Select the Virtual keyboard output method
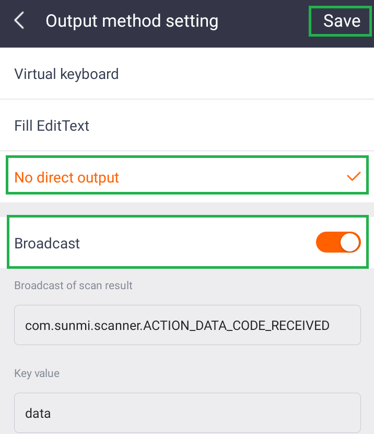This screenshot has height=434, width=374. pyautogui.click(x=186, y=74)
